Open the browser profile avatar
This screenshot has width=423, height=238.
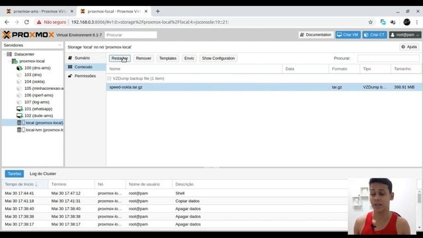(x=407, y=22)
